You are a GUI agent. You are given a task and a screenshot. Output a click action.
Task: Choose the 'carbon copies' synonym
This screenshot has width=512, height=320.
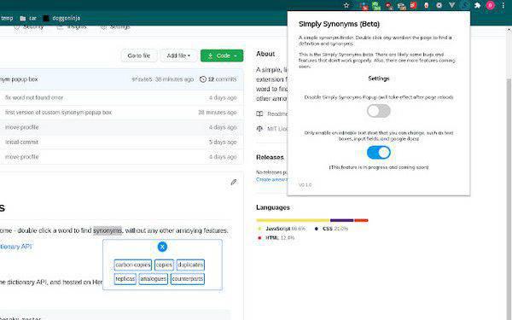click(x=133, y=265)
